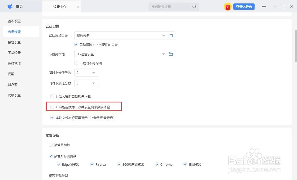Click the 云盘设置 section heading
The height and width of the screenshot is (180, 297).
[x=53, y=26]
